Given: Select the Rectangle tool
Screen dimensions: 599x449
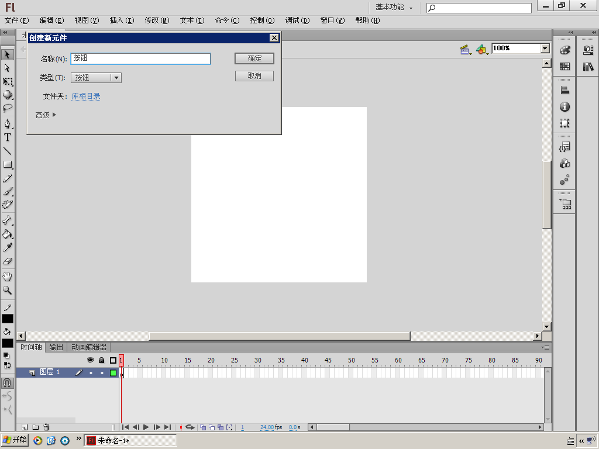Looking at the screenshot, I should coord(7,165).
